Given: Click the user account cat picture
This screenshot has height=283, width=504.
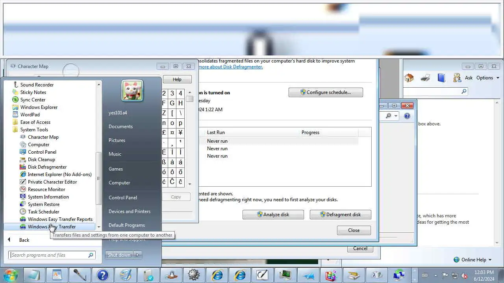Looking at the screenshot, I should click(132, 91).
